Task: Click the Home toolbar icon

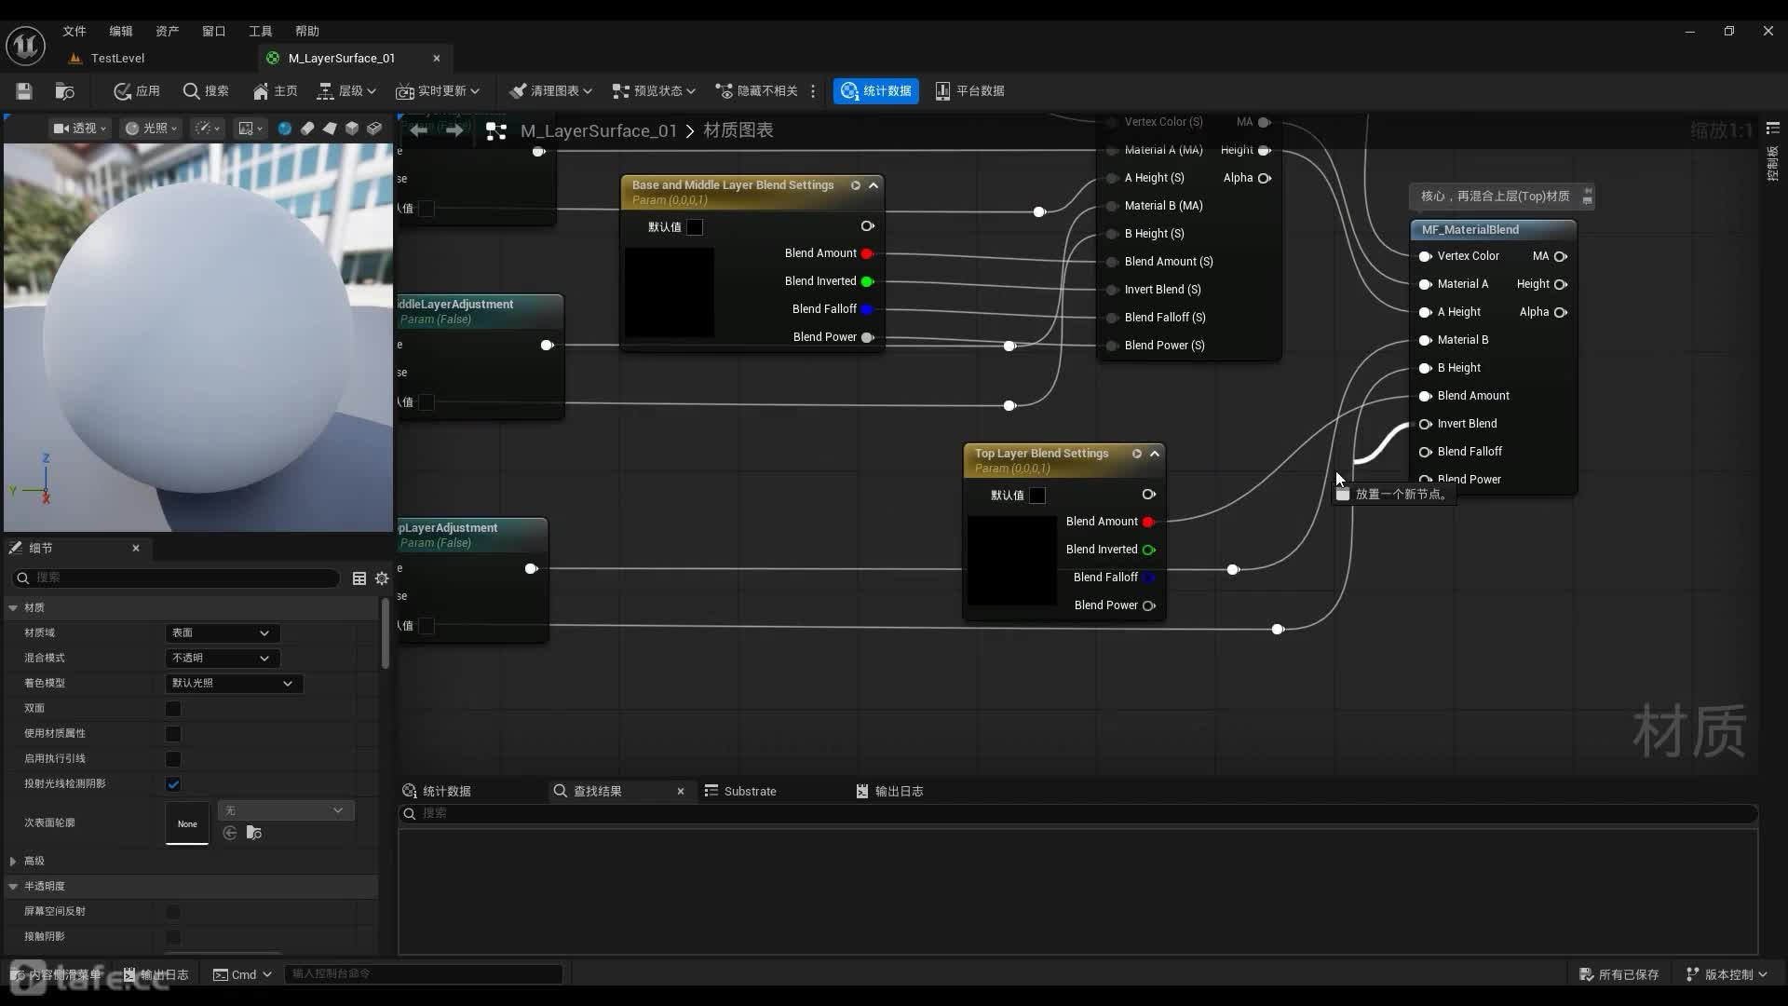Action: [x=275, y=90]
